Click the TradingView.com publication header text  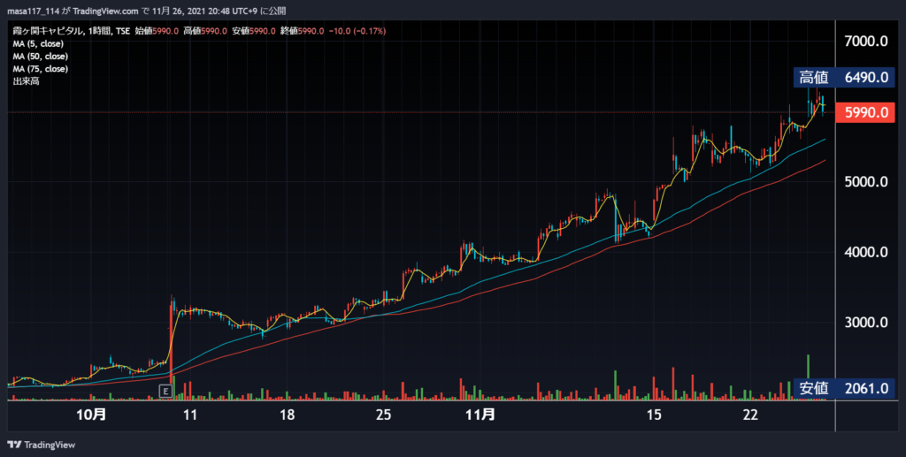pos(106,11)
